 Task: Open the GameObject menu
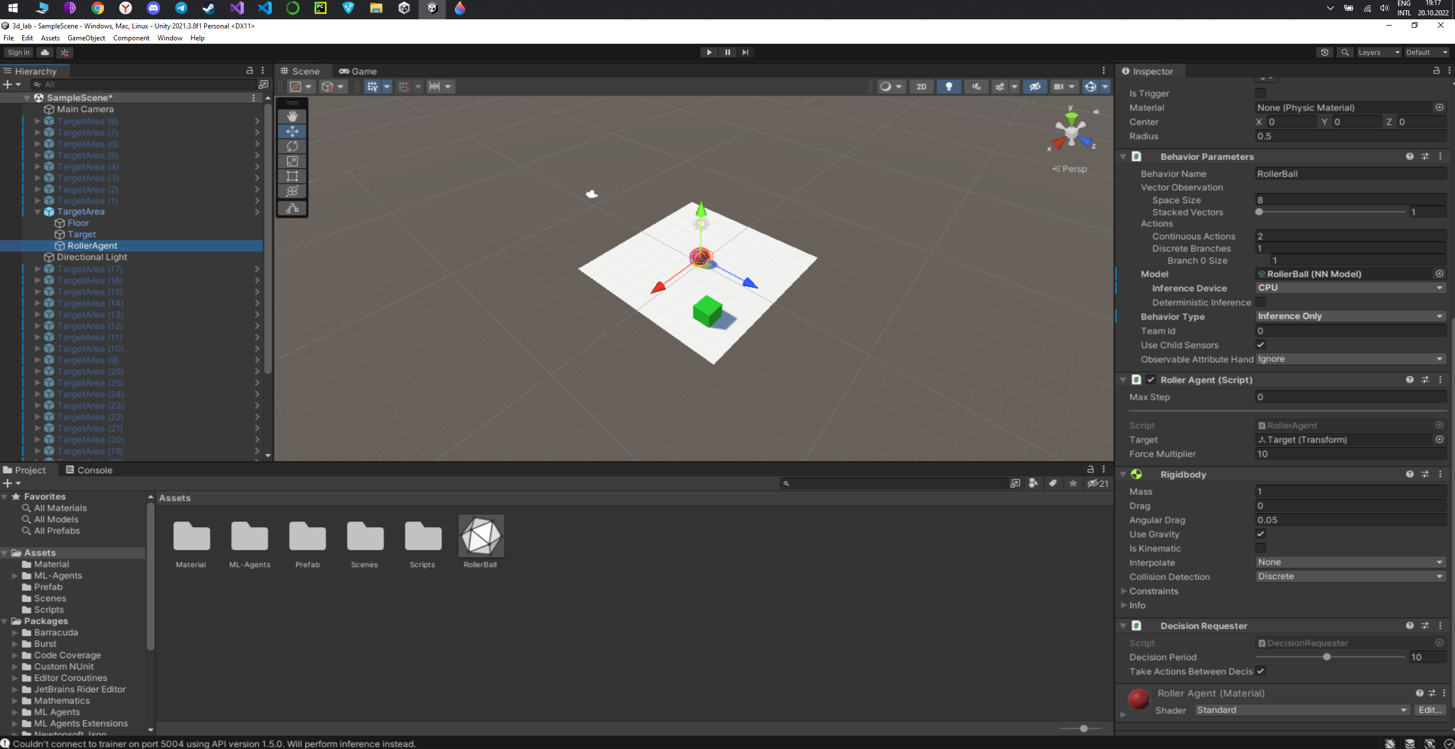(x=86, y=38)
